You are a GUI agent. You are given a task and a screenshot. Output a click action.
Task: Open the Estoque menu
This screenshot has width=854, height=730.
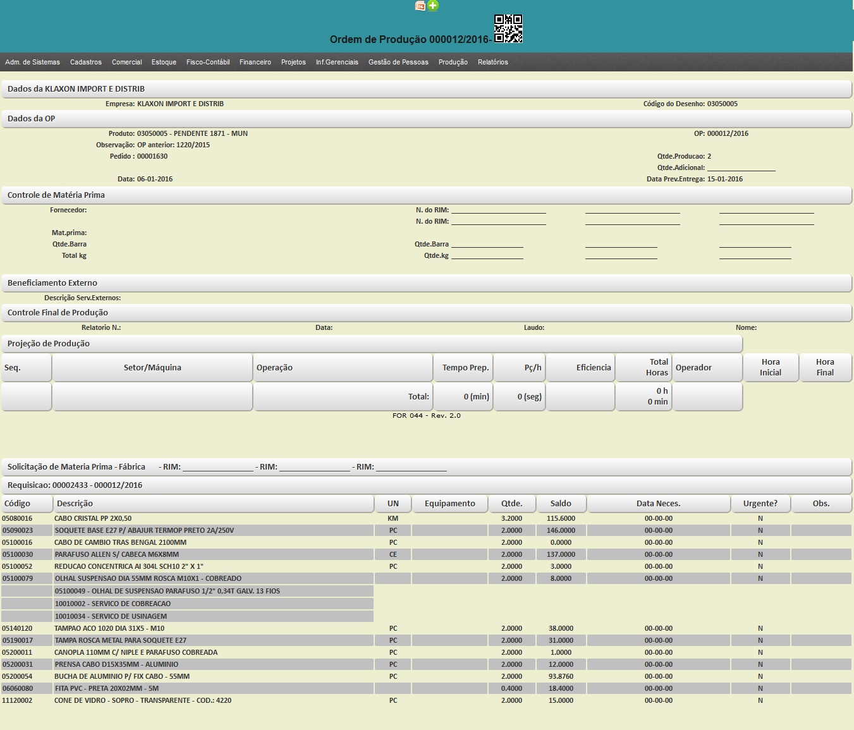click(164, 62)
